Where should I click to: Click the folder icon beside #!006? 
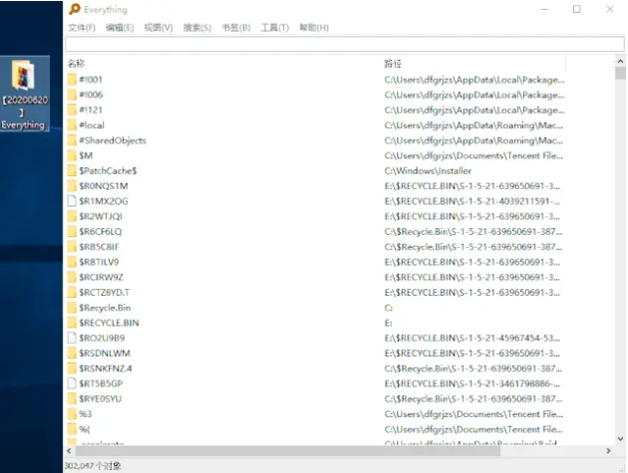tap(72, 95)
